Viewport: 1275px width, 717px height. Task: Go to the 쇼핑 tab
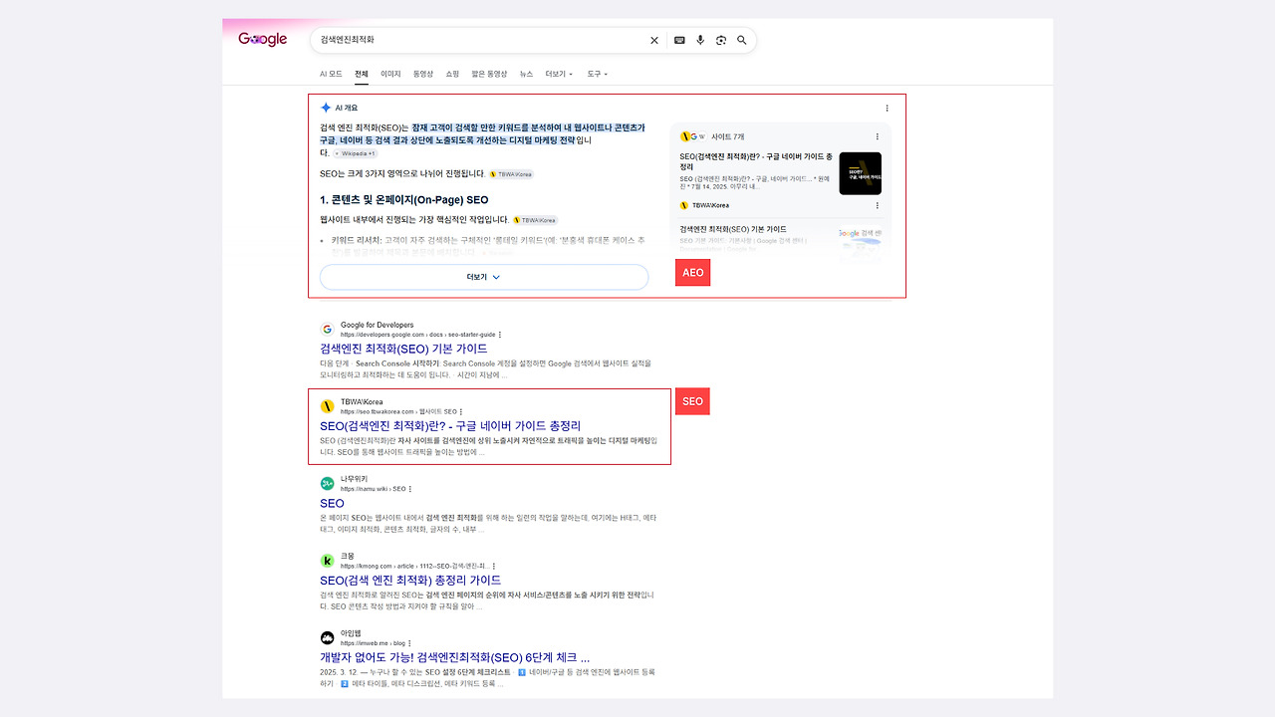[x=452, y=74]
